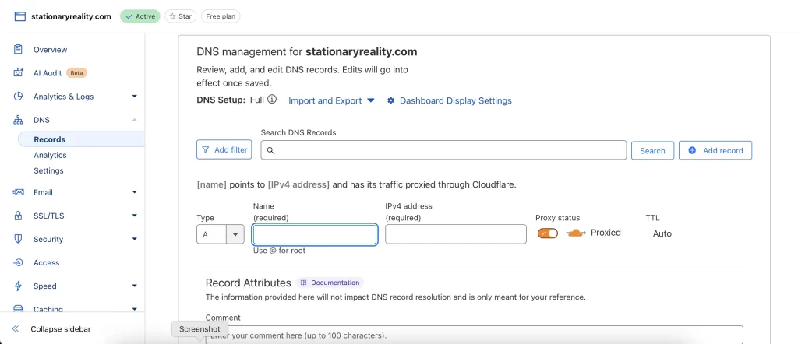The image size is (798, 344).
Task: Click the Collapse sidebar double-chevron icon
Action: tap(16, 328)
